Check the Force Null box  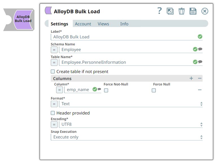154,91
